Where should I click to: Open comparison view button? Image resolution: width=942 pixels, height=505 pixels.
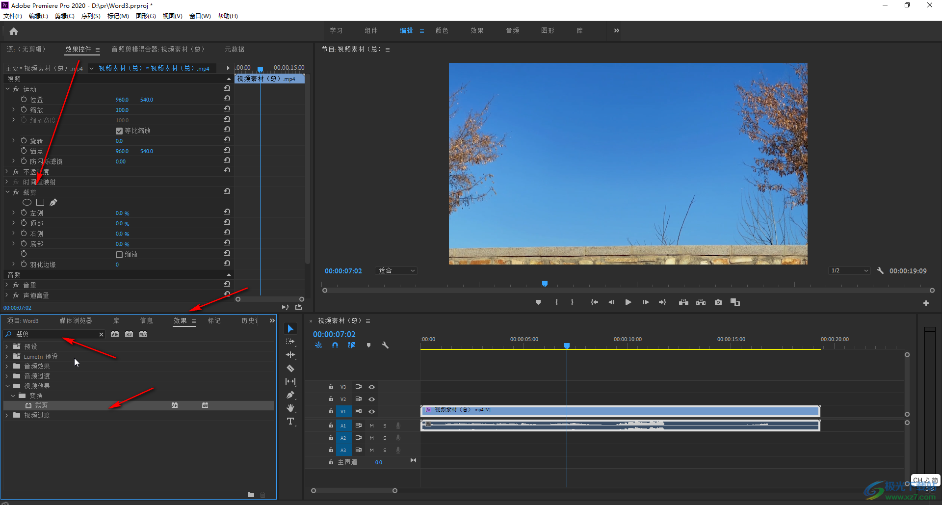735,302
